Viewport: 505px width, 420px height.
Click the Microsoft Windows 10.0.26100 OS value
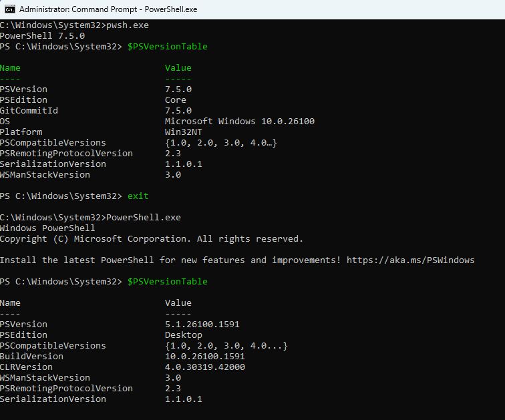click(239, 122)
